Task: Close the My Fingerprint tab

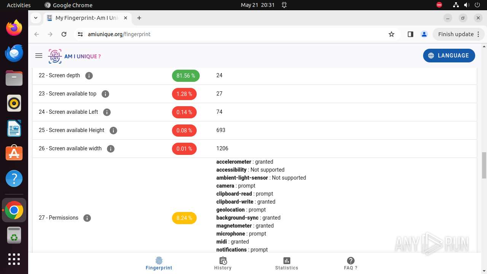Action: [x=126, y=18]
